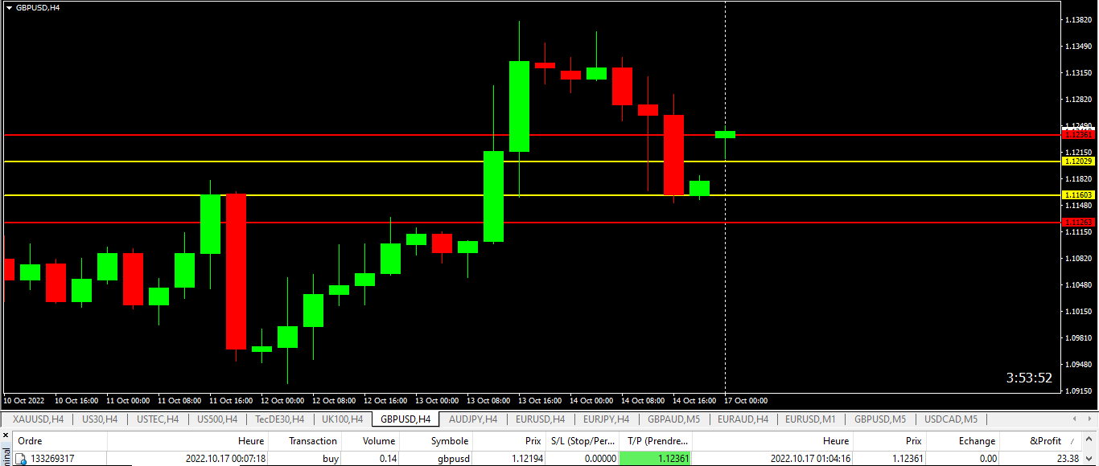1099x466 pixels.
Task: Click the green take-profit cell showing 1.12361
Action: click(x=656, y=458)
